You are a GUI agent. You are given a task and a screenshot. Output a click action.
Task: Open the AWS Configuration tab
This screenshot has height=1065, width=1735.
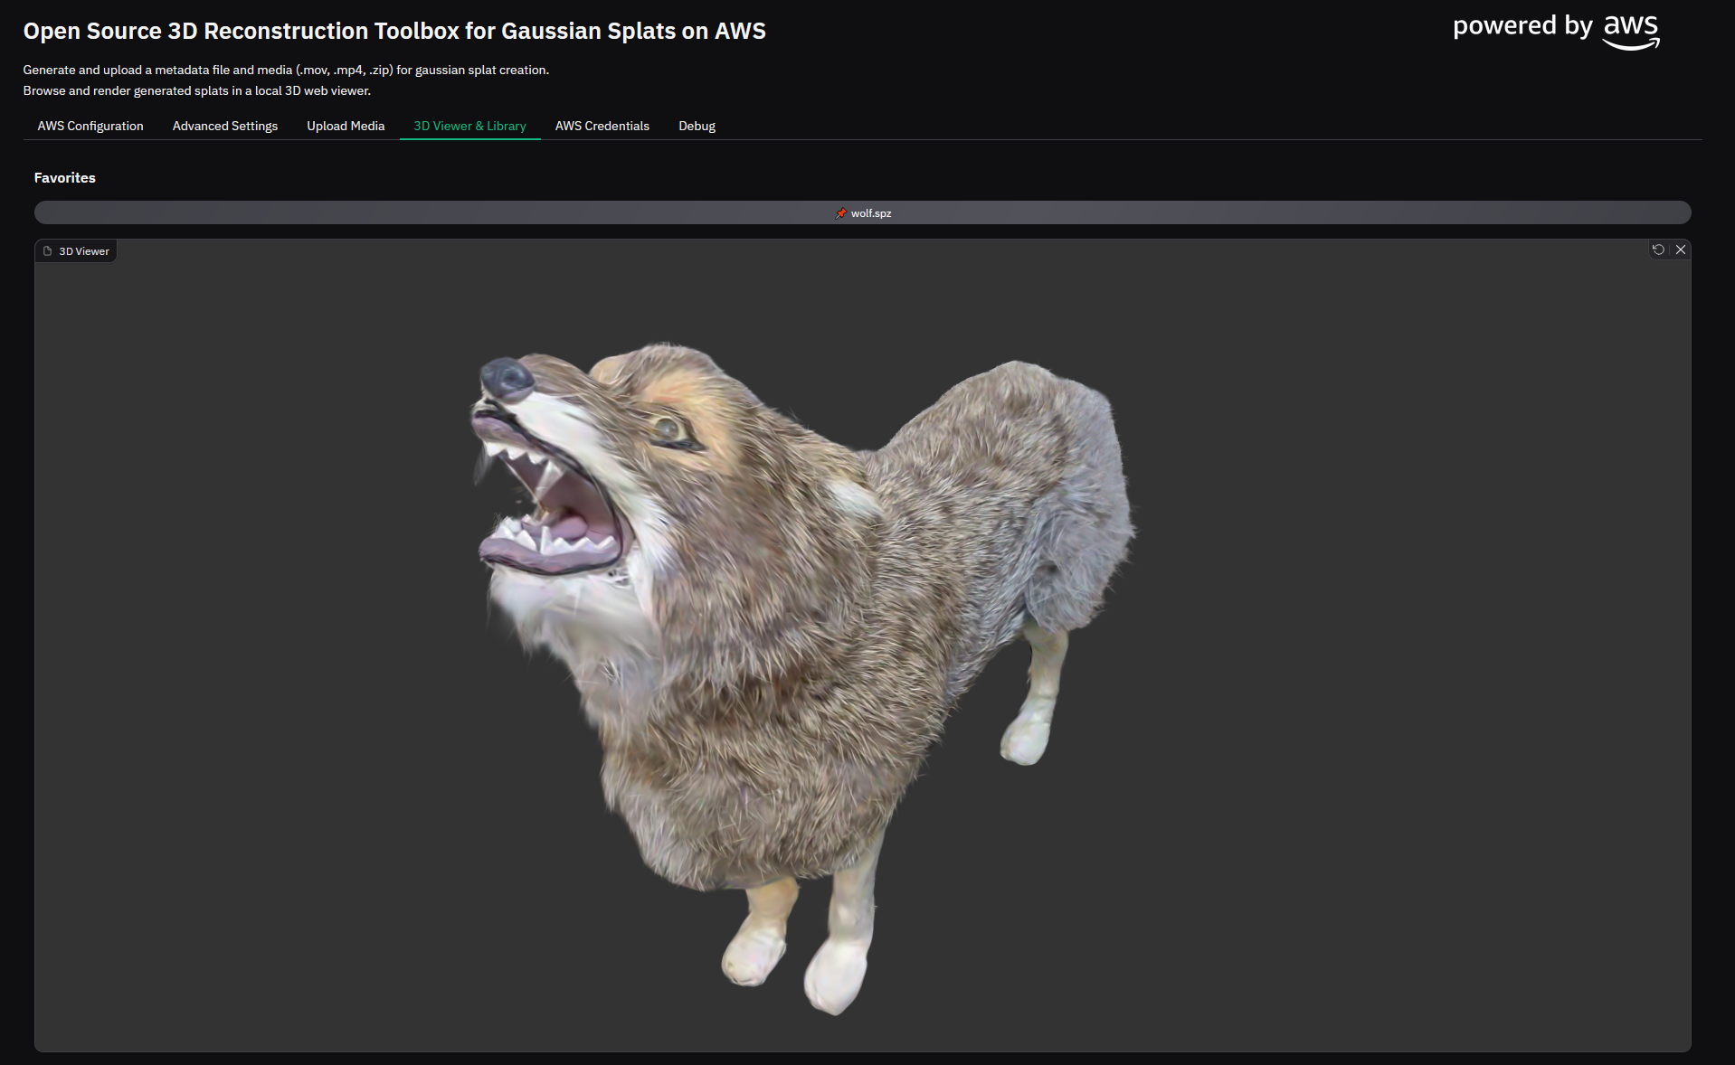coord(90,126)
